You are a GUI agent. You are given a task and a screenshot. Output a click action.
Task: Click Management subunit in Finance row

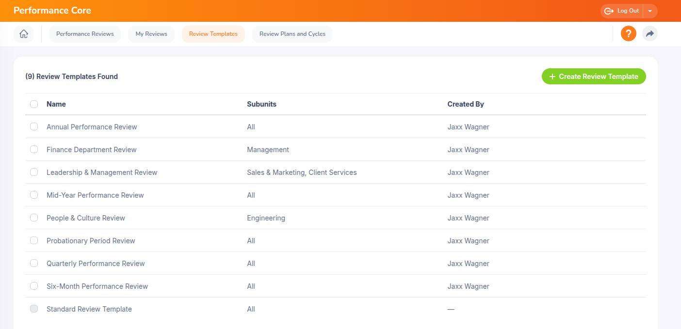268,150
